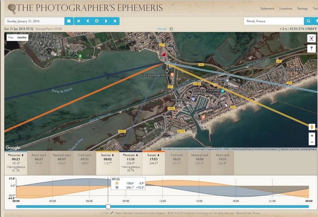The image size is (318, 217).
Task: Click the SOLIGNAC label on the map
Action: (294, 69)
